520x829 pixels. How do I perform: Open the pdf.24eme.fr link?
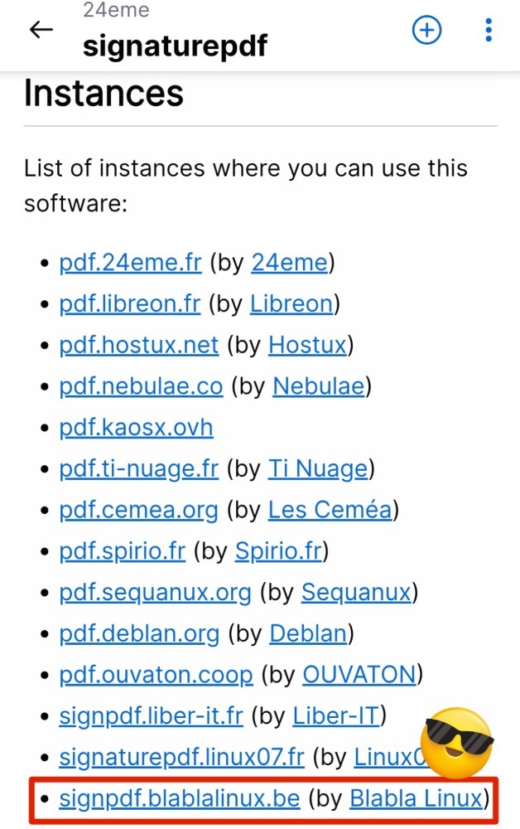[130, 263]
